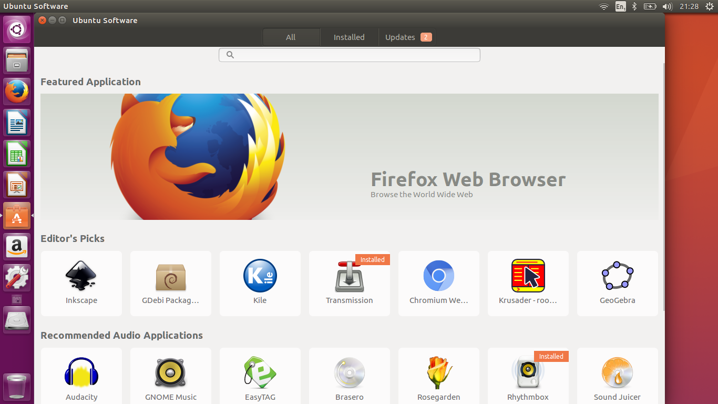Focus the software search field
Screen dimensions: 718x404
[349, 55]
